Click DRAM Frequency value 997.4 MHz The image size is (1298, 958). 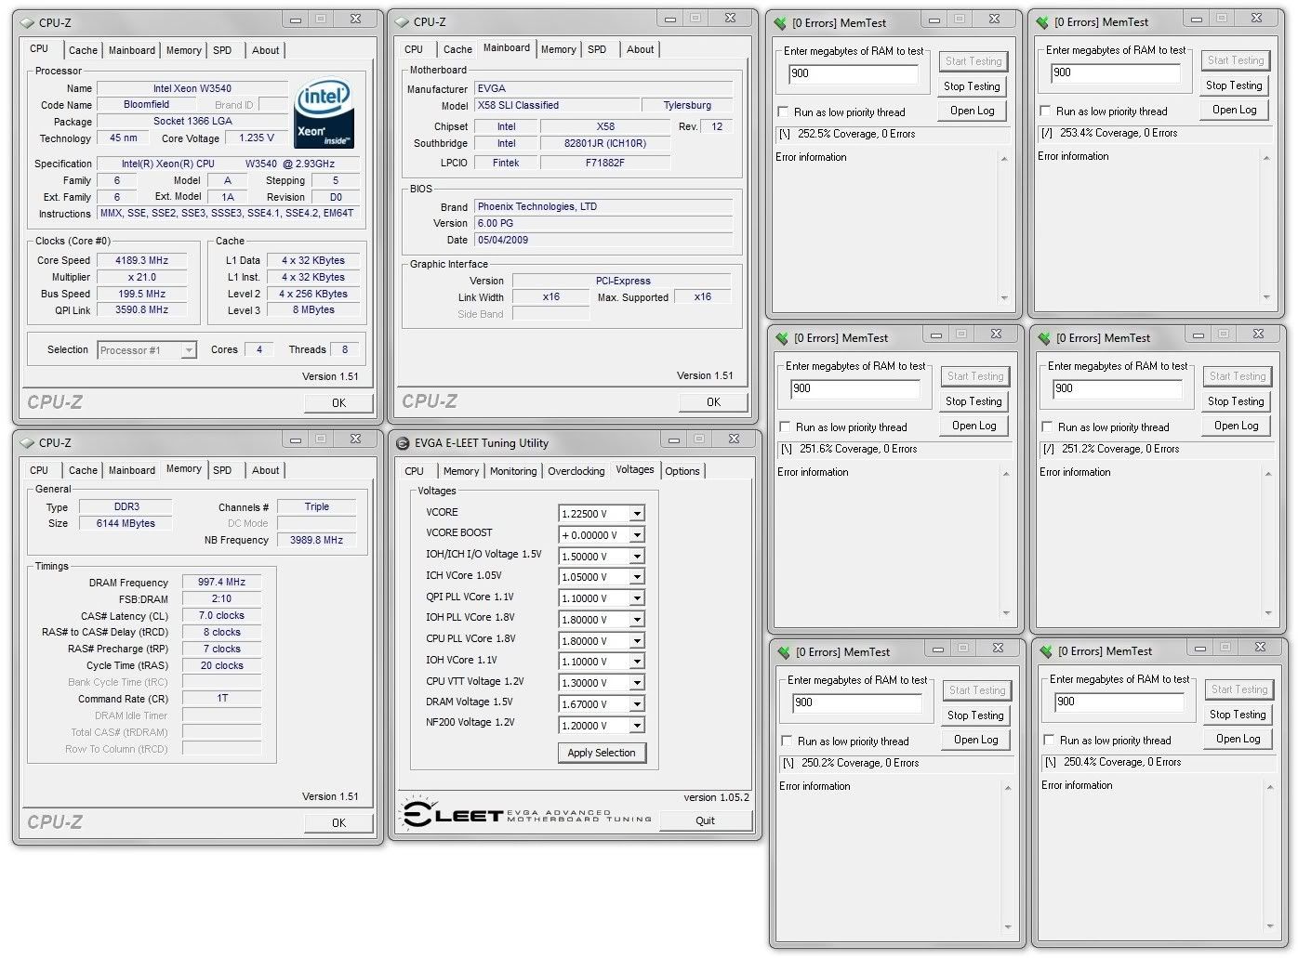point(222,583)
